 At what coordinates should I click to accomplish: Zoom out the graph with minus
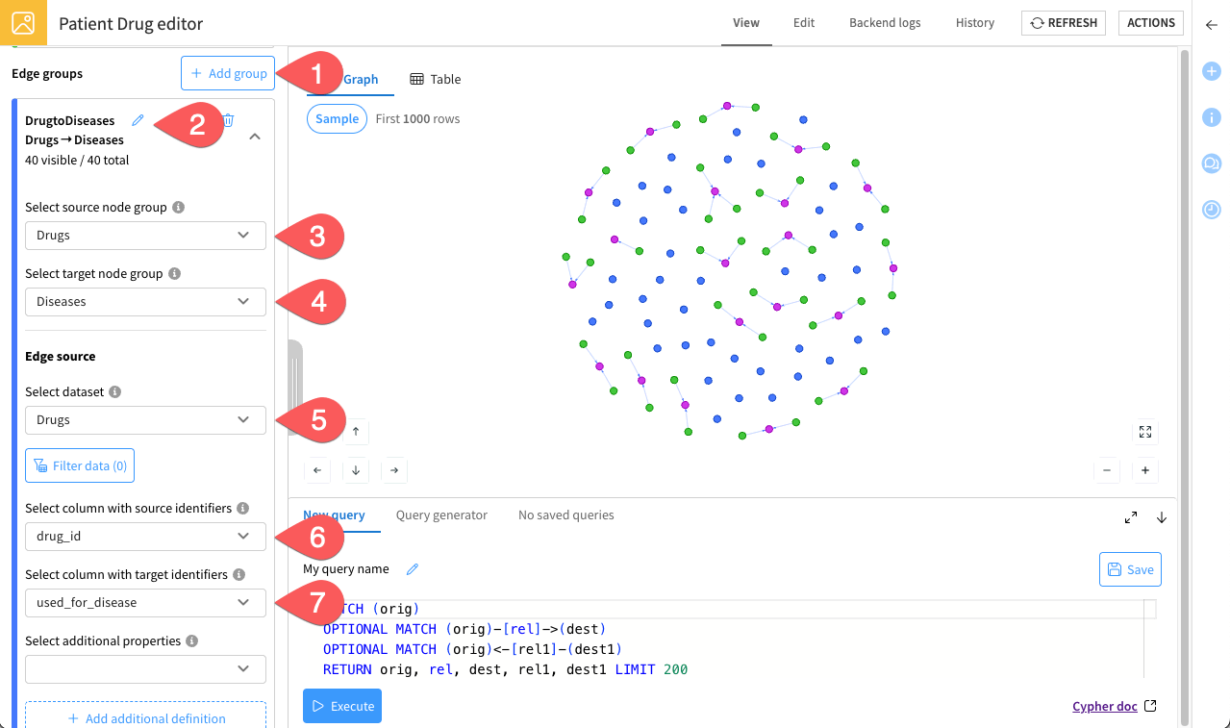[x=1107, y=470]
